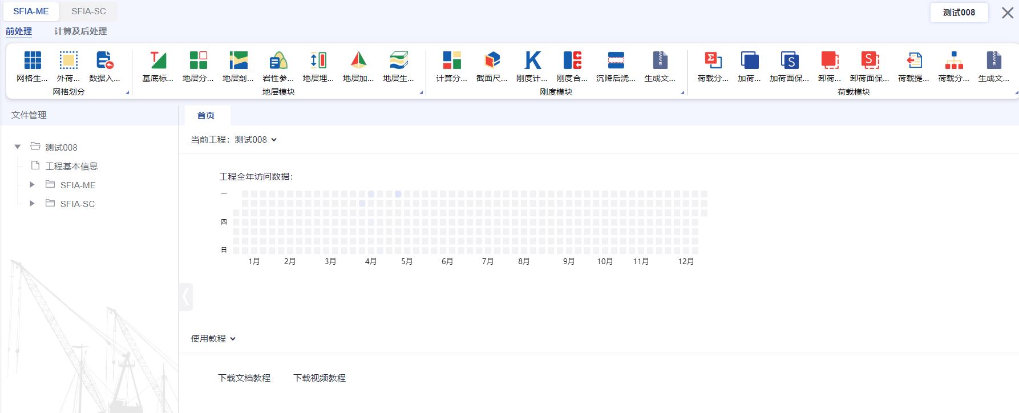
Task: Select the 截面尺... section size icon
Action: click(492, 60)
